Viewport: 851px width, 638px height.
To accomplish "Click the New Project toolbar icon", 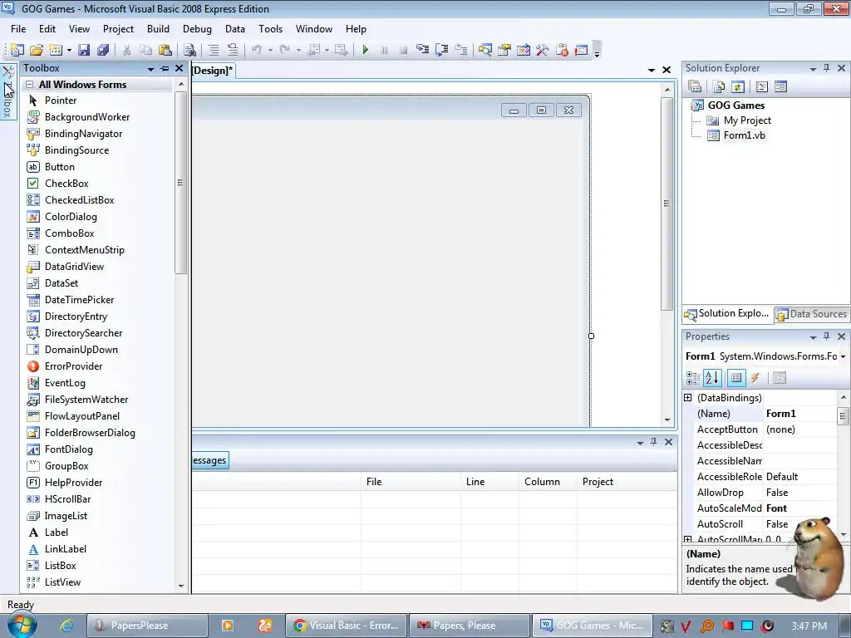I will click(17, 50).
